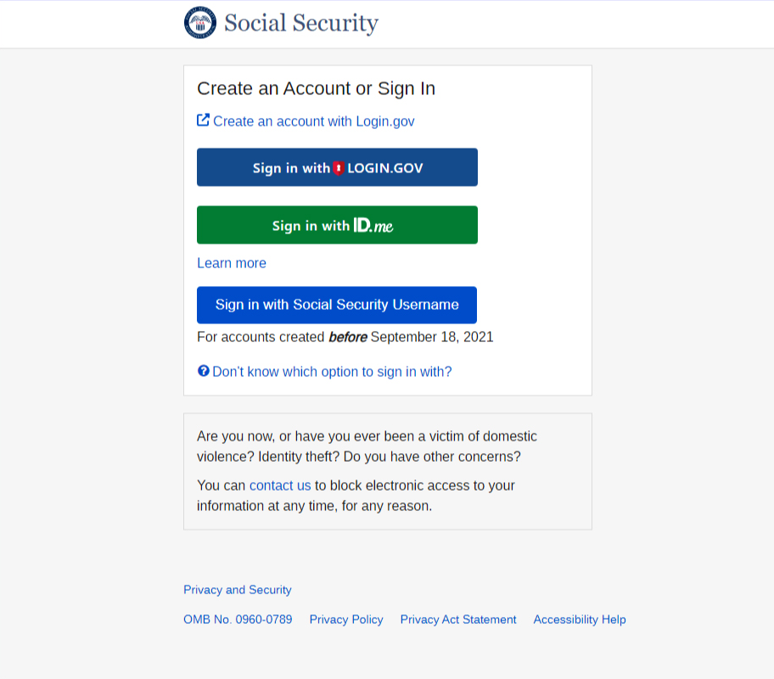Viewport: 774px width, 679px height.
Task: Click the red Login.gov shield icon
Action: coord(339,168)
